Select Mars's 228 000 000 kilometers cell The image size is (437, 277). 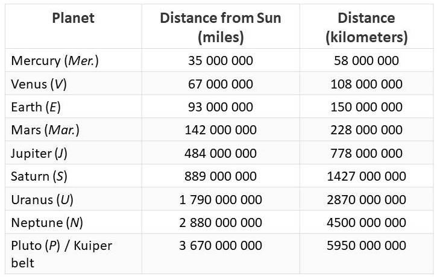(366, 130)
